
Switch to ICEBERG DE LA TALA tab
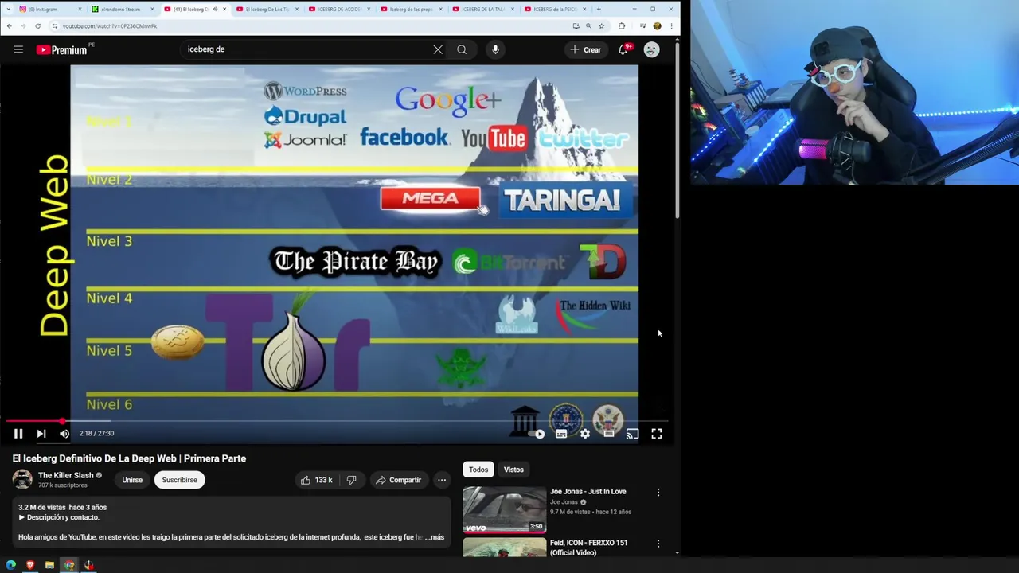(x=482, y=9)
